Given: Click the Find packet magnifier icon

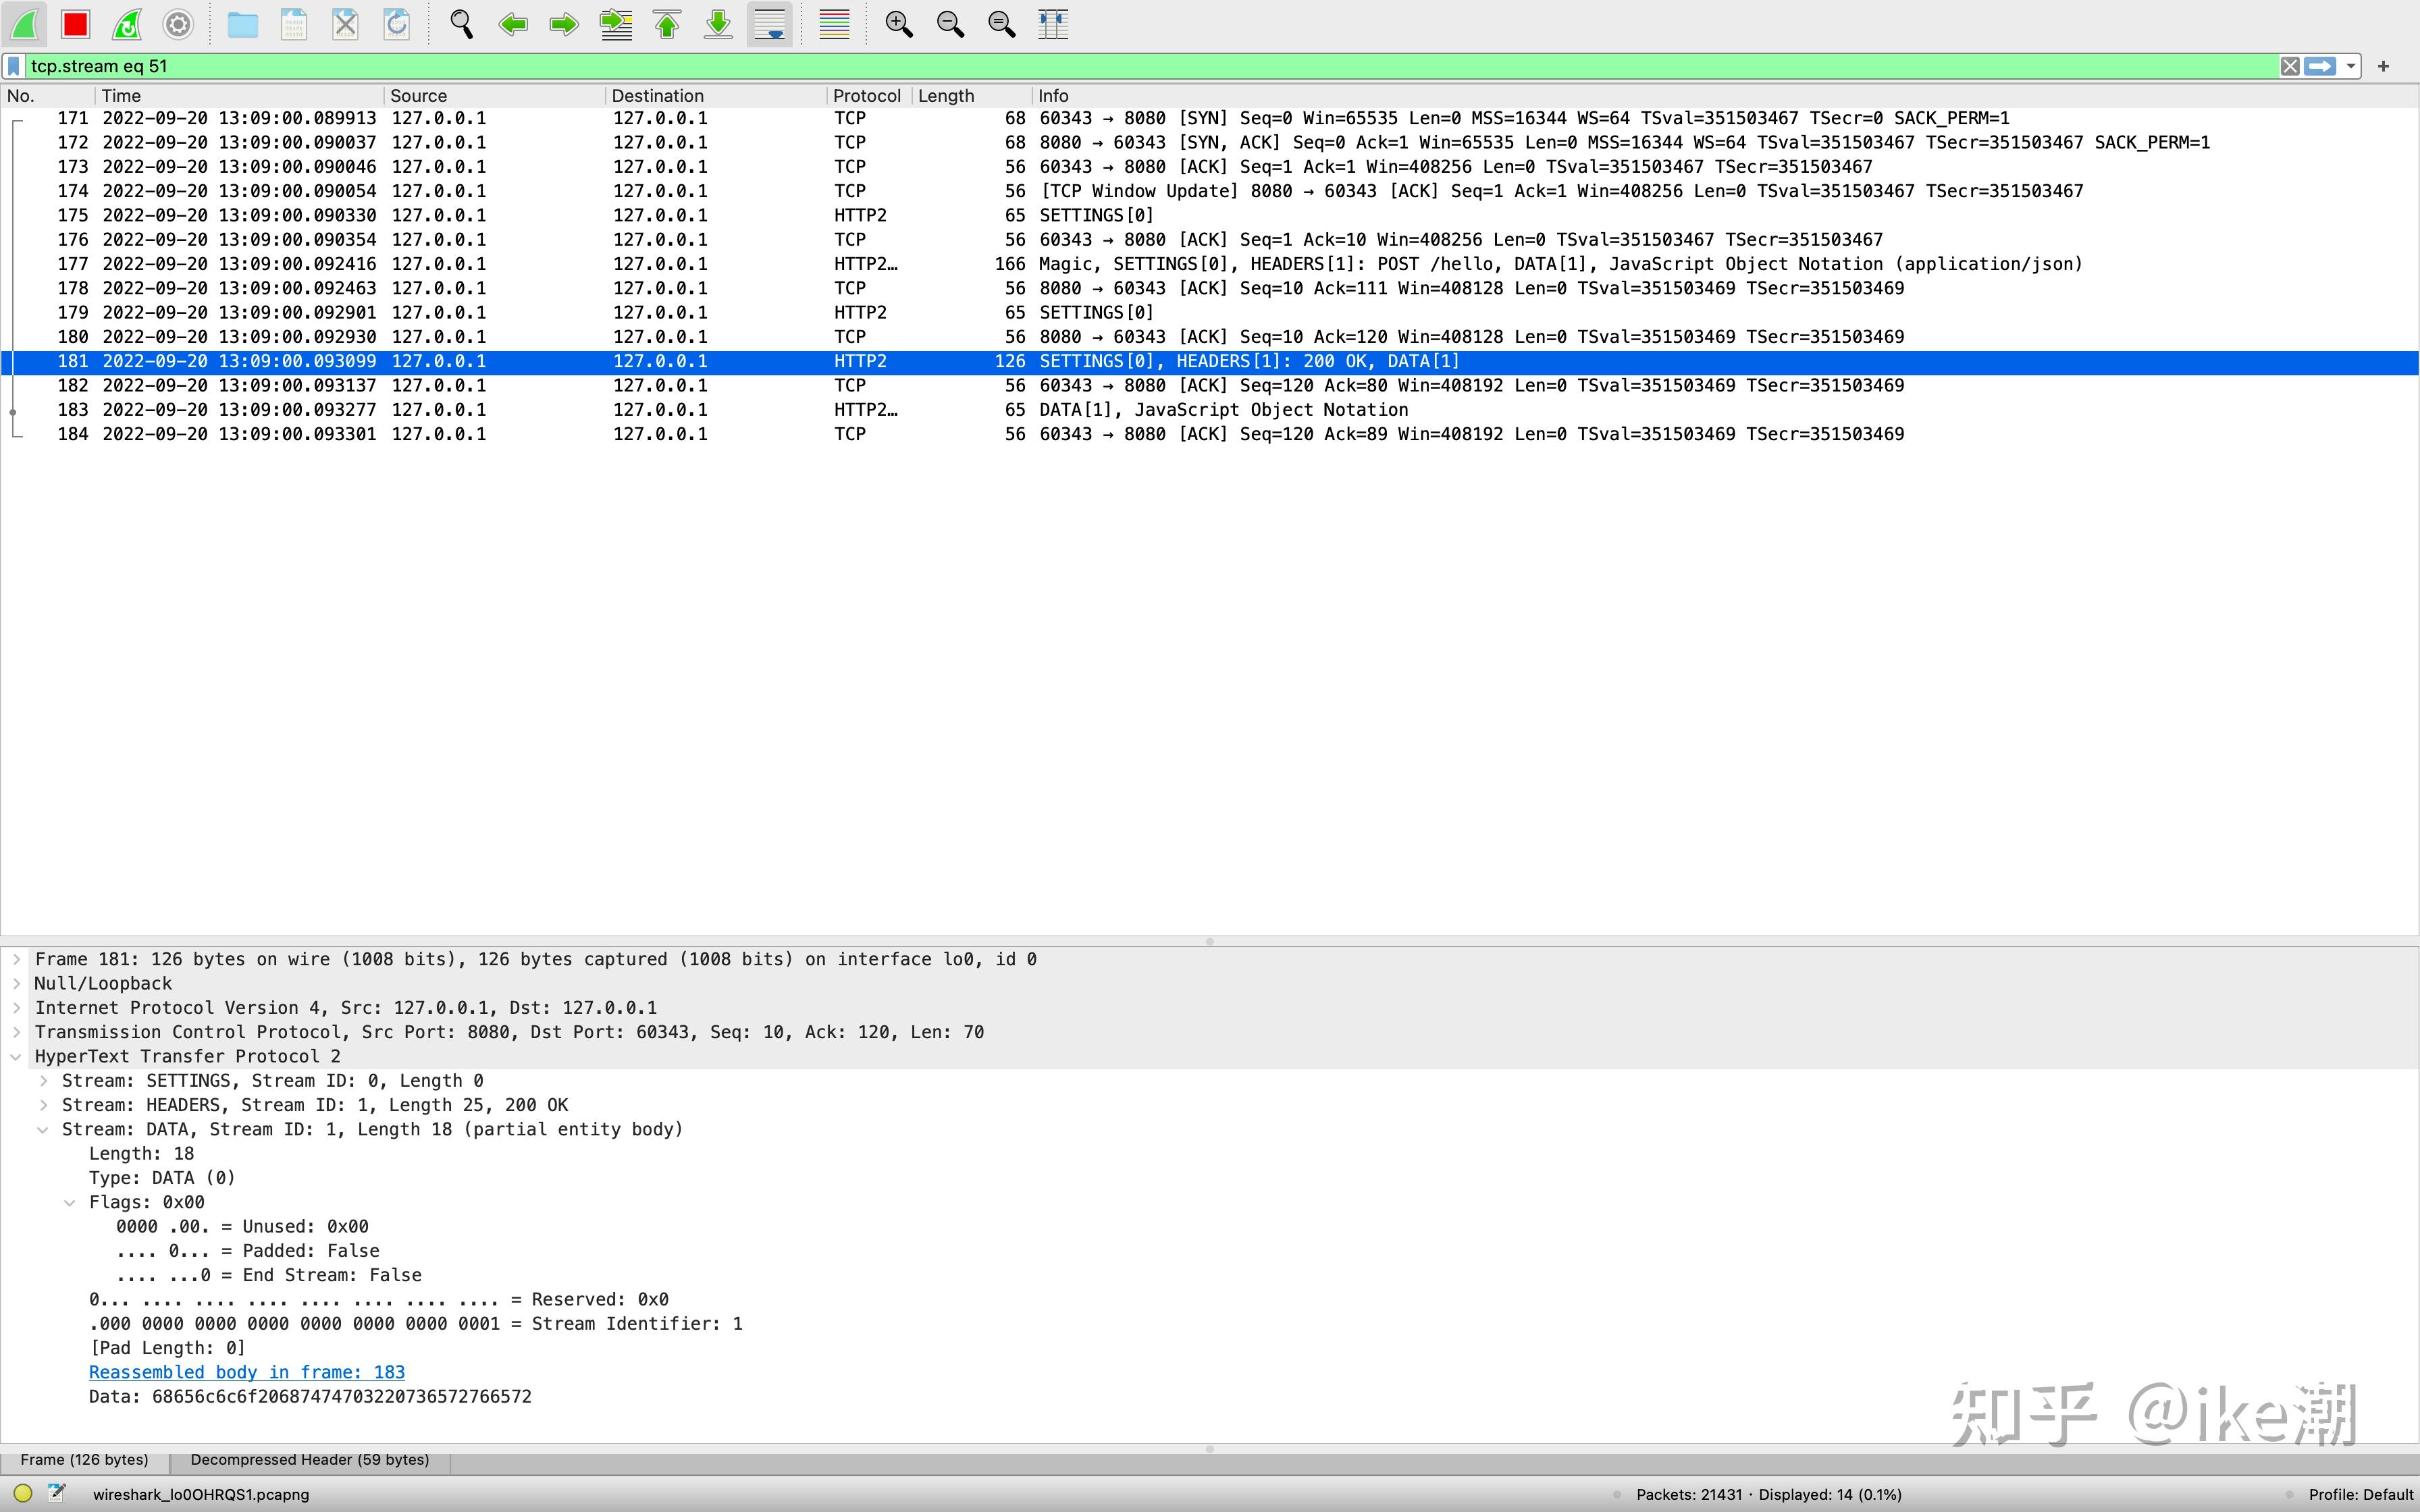Looking at the screenshot, I should click(x=461, y=24).
